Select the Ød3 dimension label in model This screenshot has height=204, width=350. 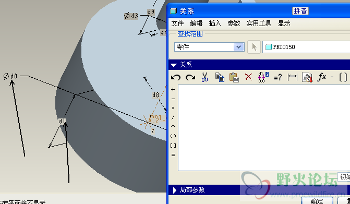pyautogui.click(x=131, y=16)
